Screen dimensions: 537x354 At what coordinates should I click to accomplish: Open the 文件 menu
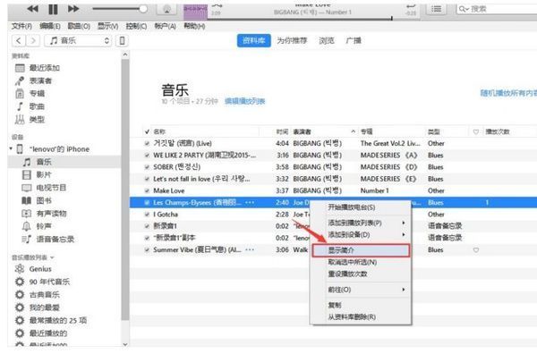pyautogui.click(x=21, y=26)
